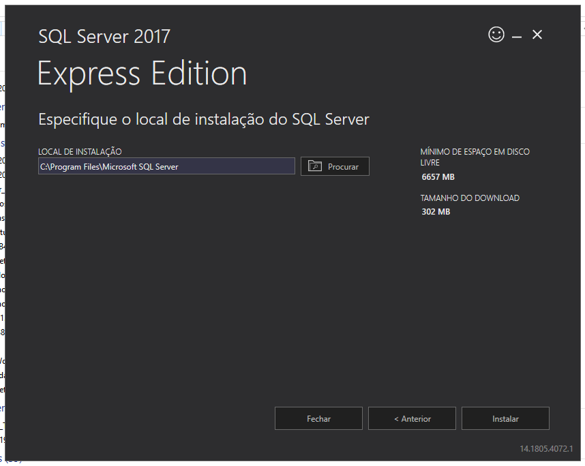The image size is (585, 466).
Task: Click the 302 MB download size value
Action: point(436,212)
